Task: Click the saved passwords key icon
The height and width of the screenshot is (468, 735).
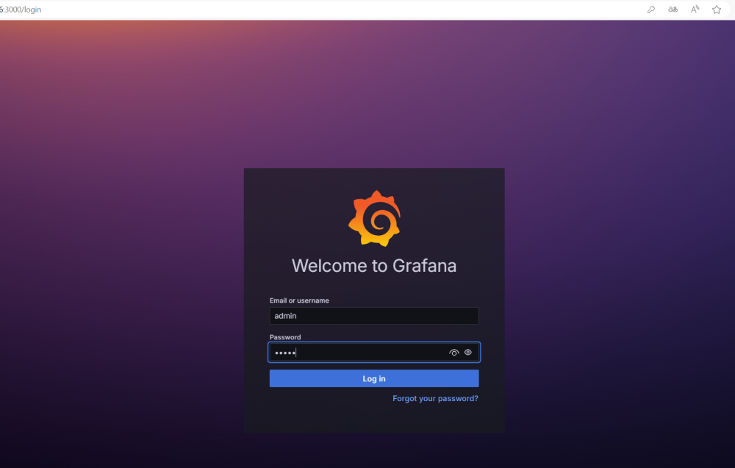Action: click(651, 10)
